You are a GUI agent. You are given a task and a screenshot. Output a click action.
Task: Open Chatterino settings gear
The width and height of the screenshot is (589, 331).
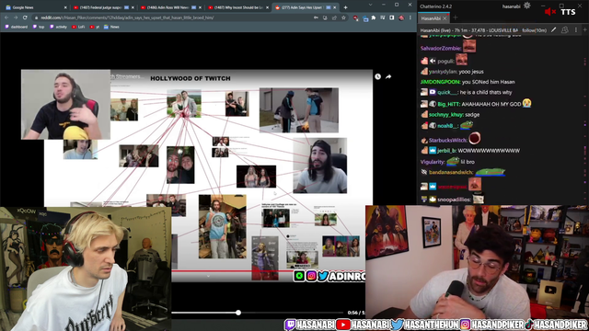coord(527,6)
